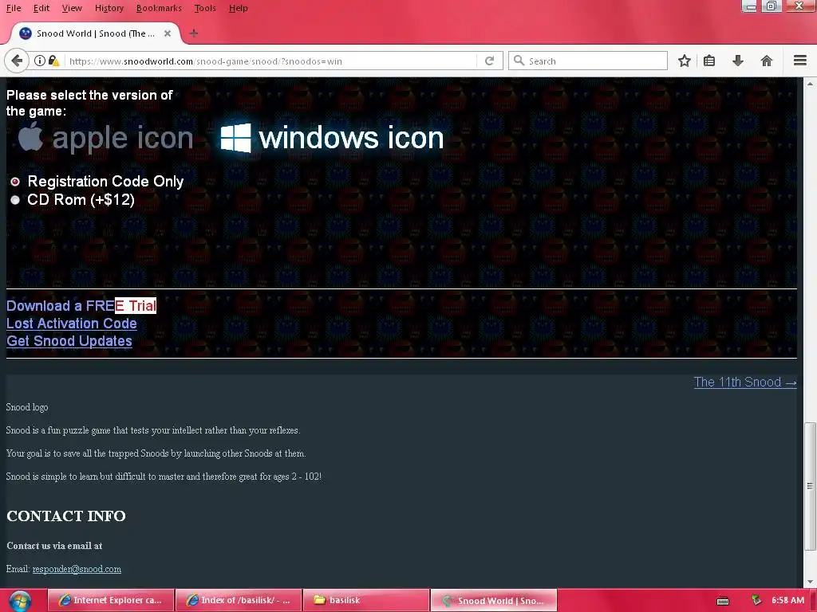Open the Downloads arrow icon
The image size is (817, 612).
point(738,61)
